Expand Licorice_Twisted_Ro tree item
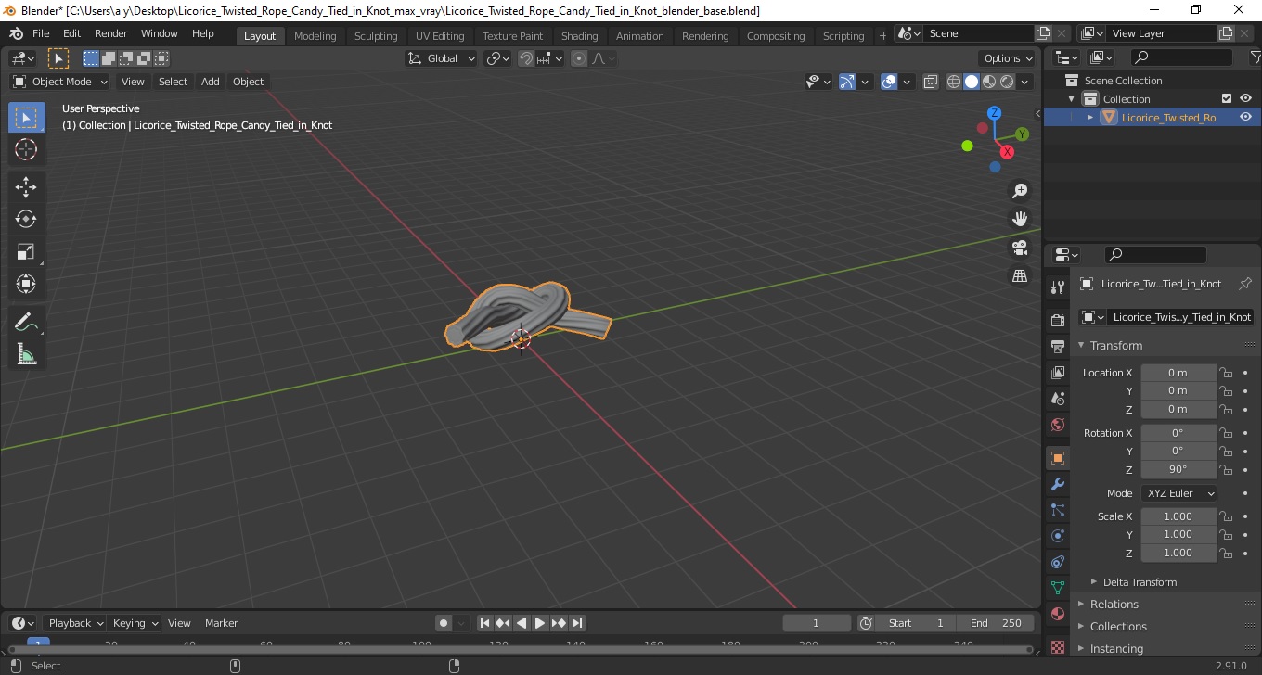The height and width of the screenshot is (675, 1262). point(1090,117)
